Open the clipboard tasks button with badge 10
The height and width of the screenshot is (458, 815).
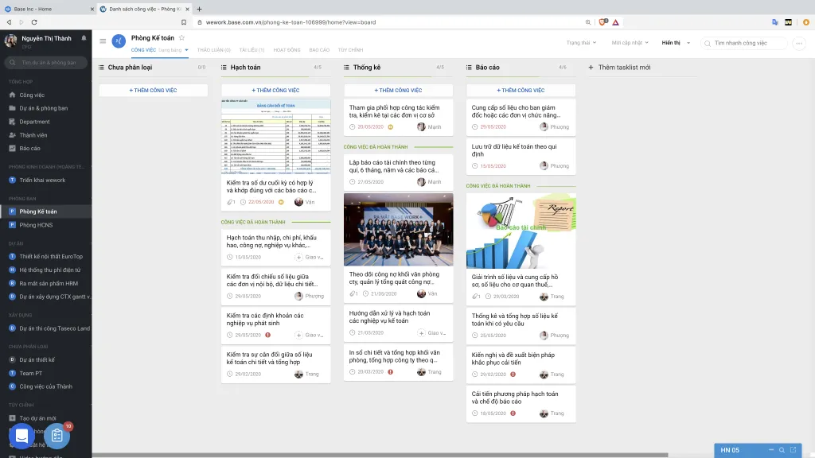coord(57,436)
